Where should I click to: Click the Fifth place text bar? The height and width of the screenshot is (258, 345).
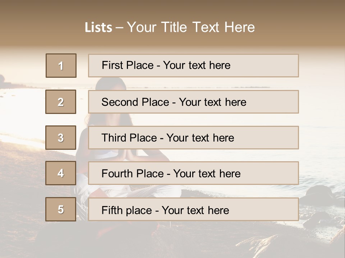(x=193, y=209)
